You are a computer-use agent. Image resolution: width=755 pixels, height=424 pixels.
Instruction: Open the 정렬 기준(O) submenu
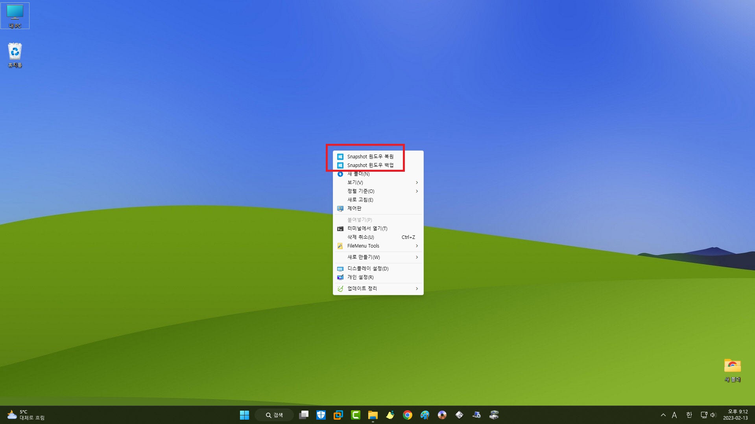pos(378,191)
